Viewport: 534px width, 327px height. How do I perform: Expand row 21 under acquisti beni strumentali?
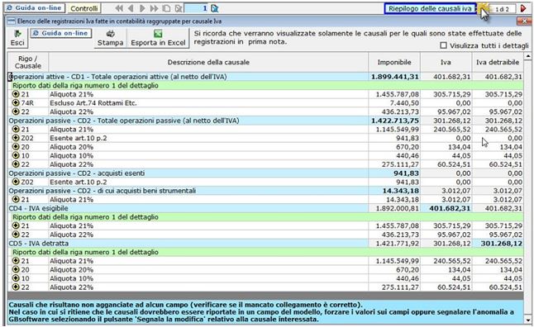click(x=16, y=199)
